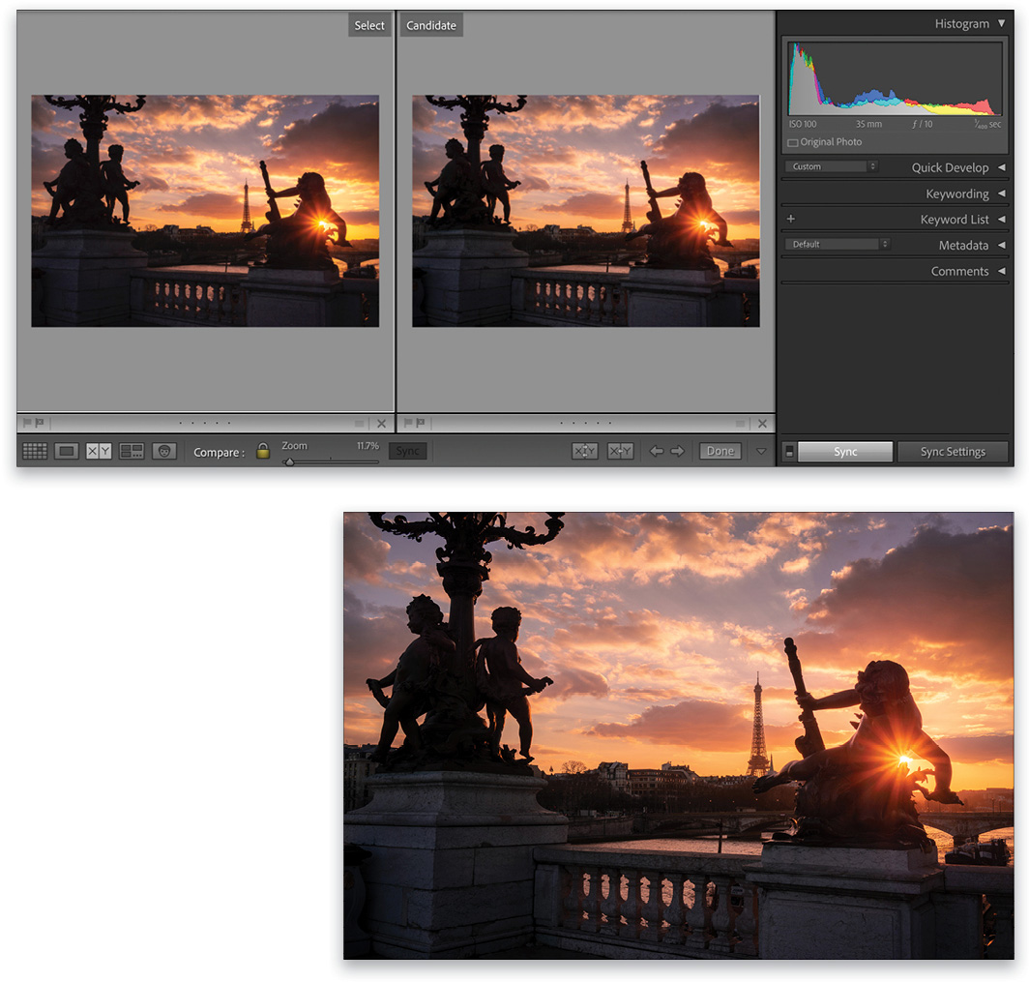Image resolution: width=1029 pixels, height=982 pixels.
Task: Toggle the Original Photo checkbox
Action: click(x=792, y=141)
